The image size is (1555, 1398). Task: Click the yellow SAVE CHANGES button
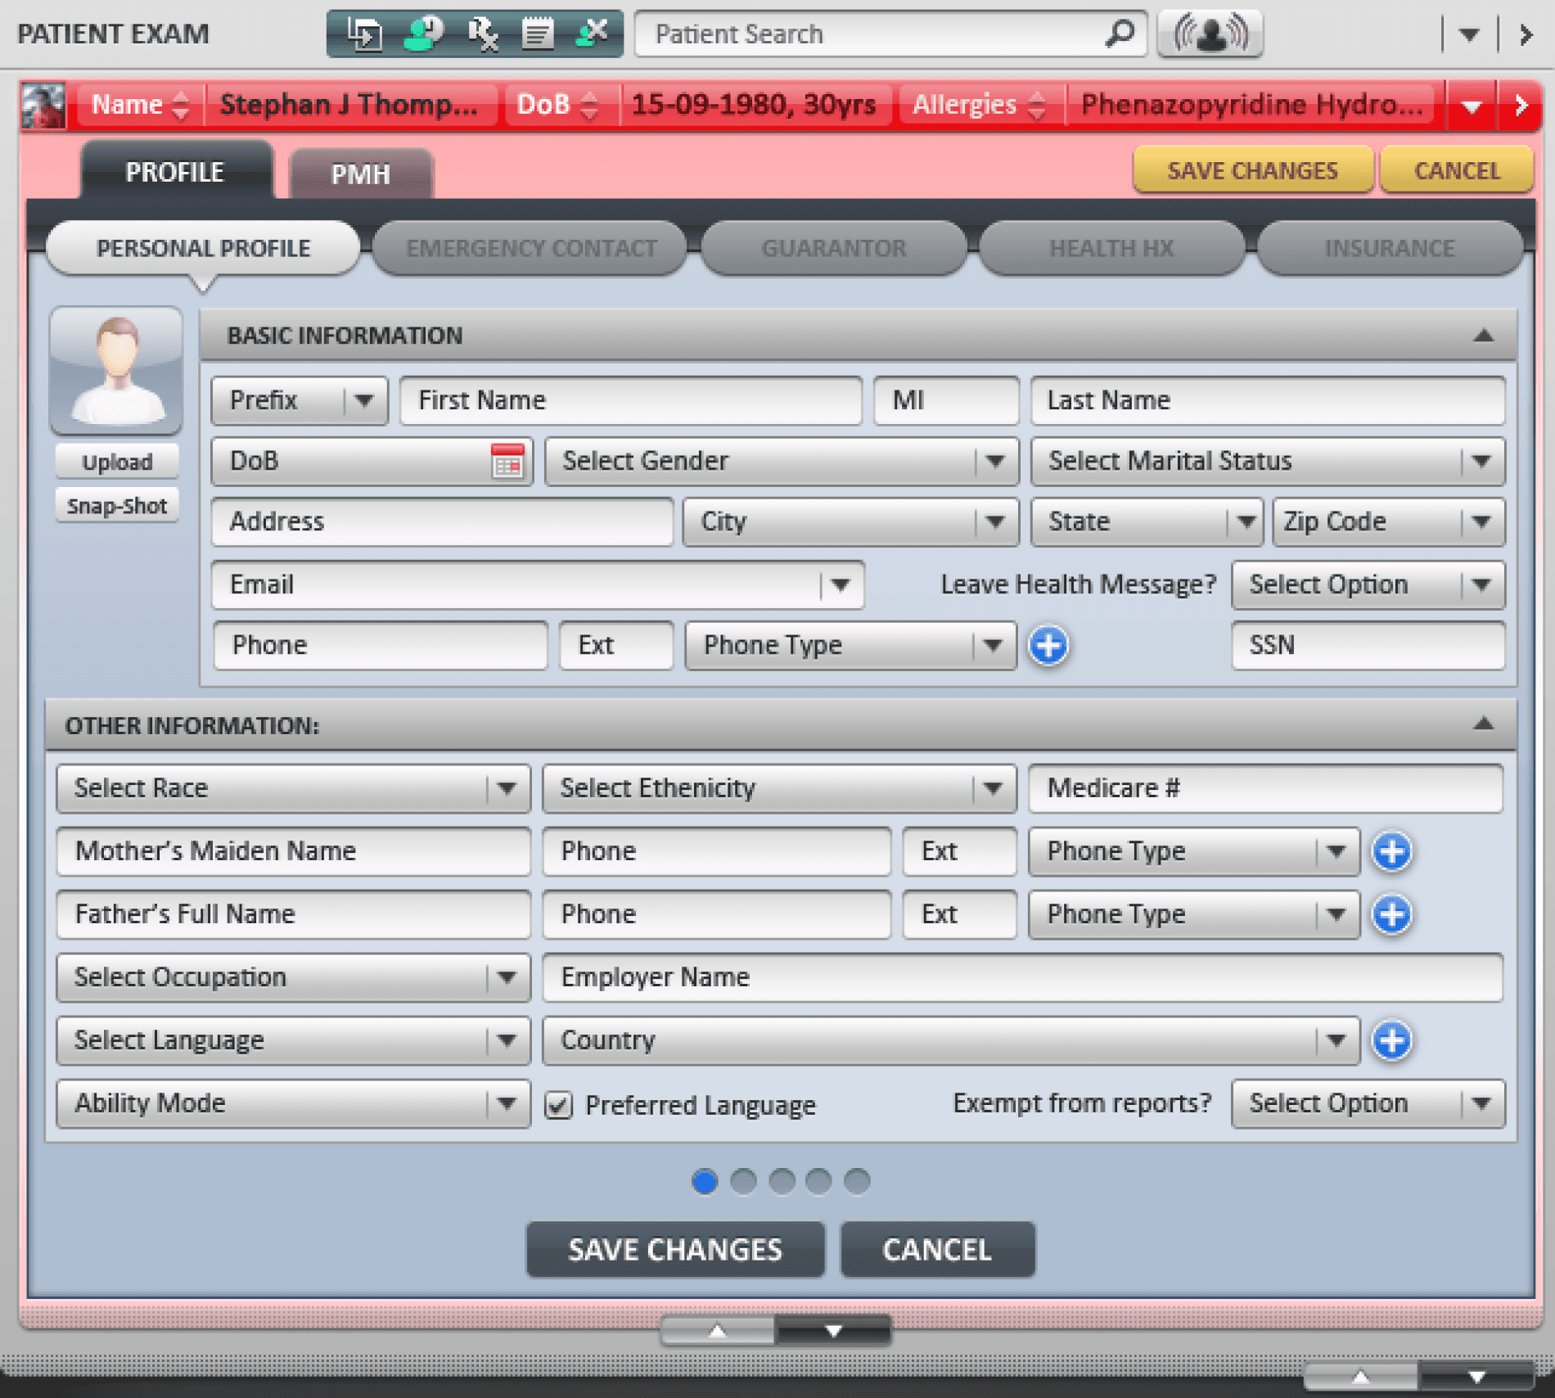point(1253,170)
